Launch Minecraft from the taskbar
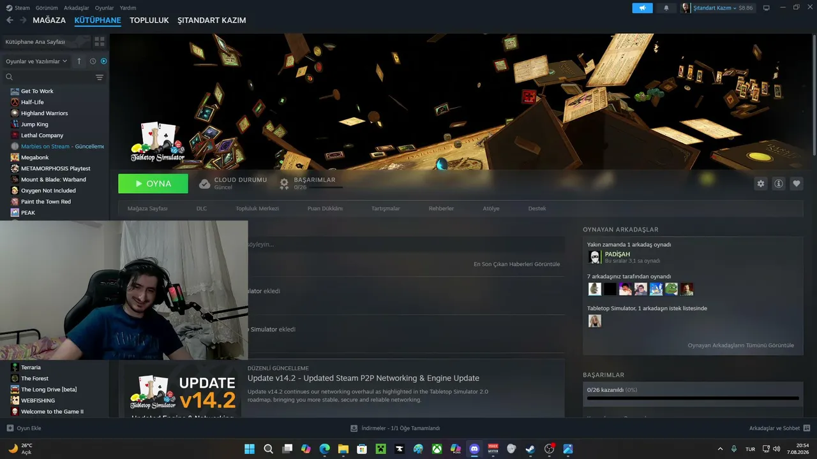The image size is (817, 459). point(380,449)
